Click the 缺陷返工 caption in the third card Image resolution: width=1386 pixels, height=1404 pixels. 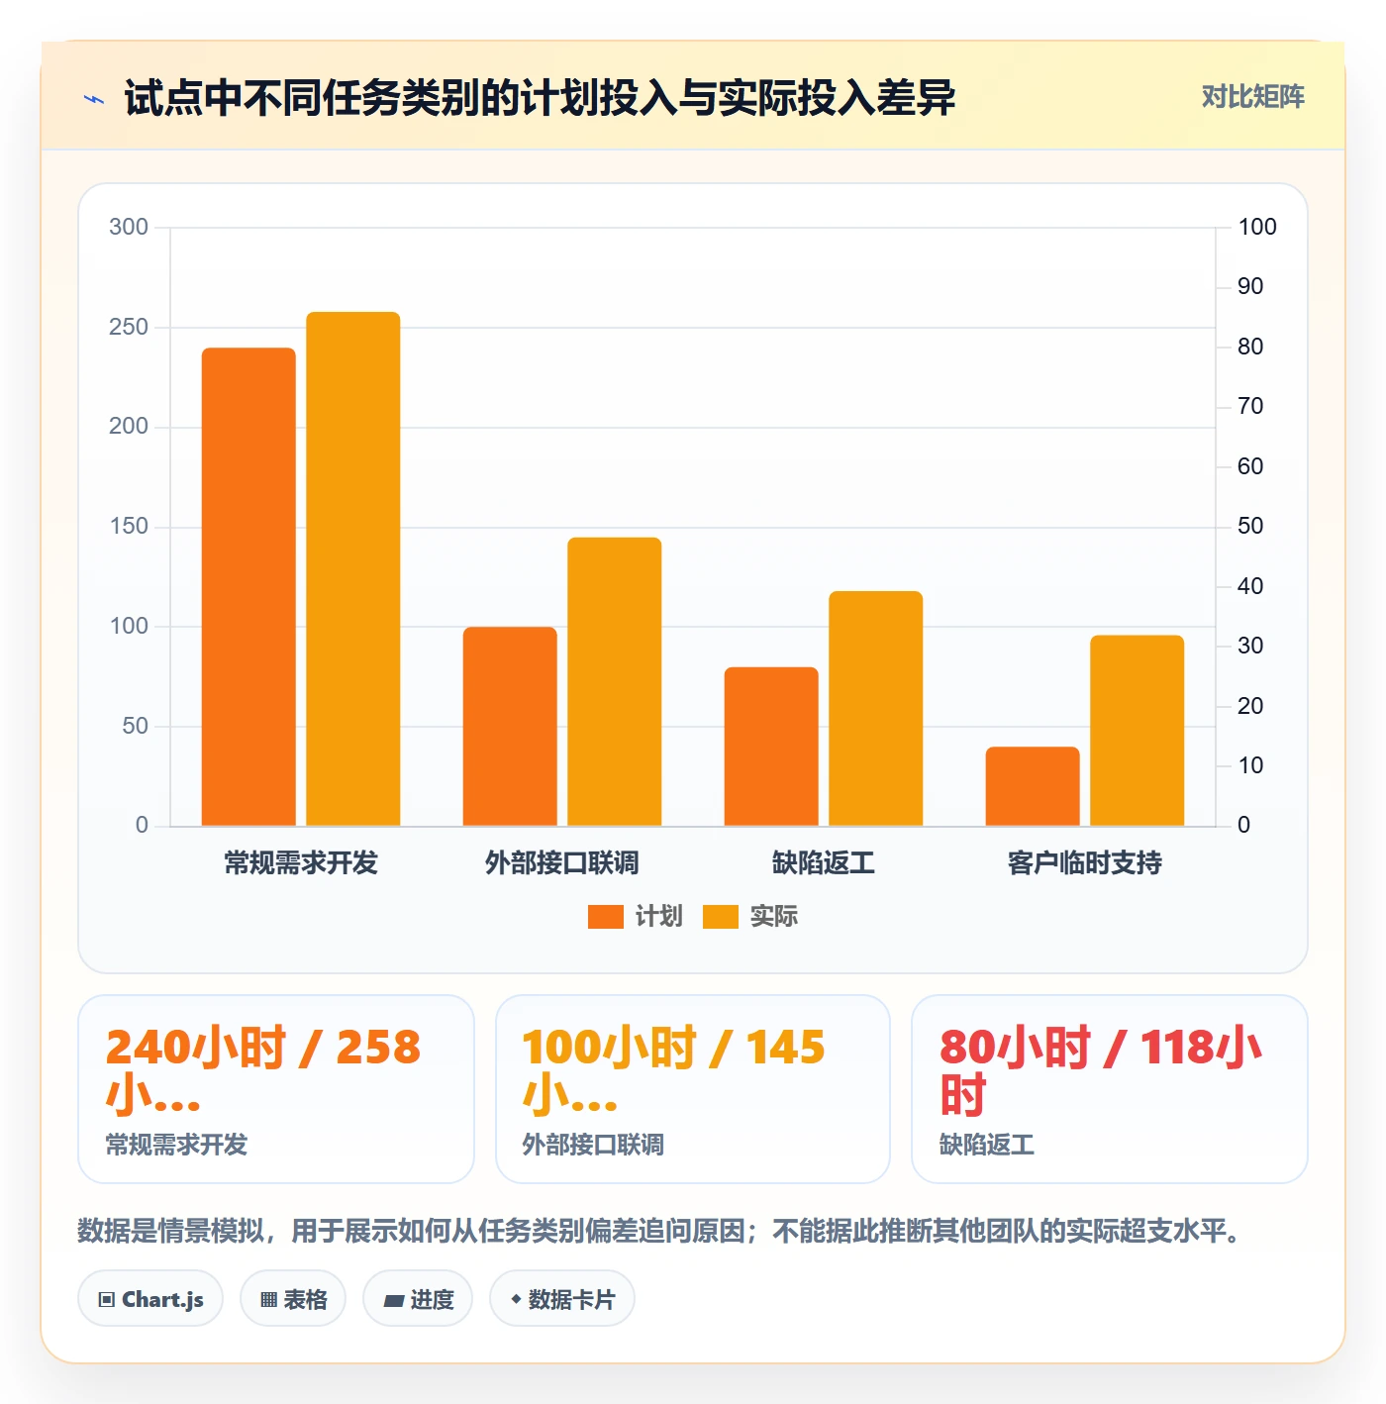pyautogui.click(x=987, y=1145)
